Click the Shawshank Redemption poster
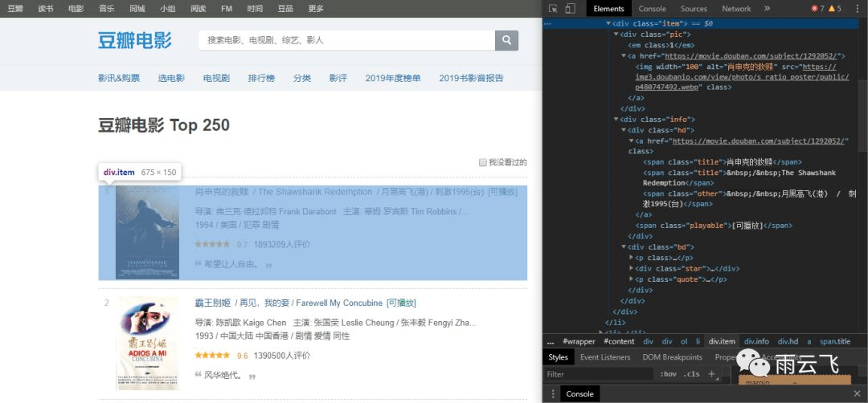 coord(147,232)
